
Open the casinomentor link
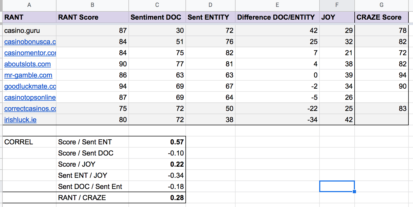(30, 53)
